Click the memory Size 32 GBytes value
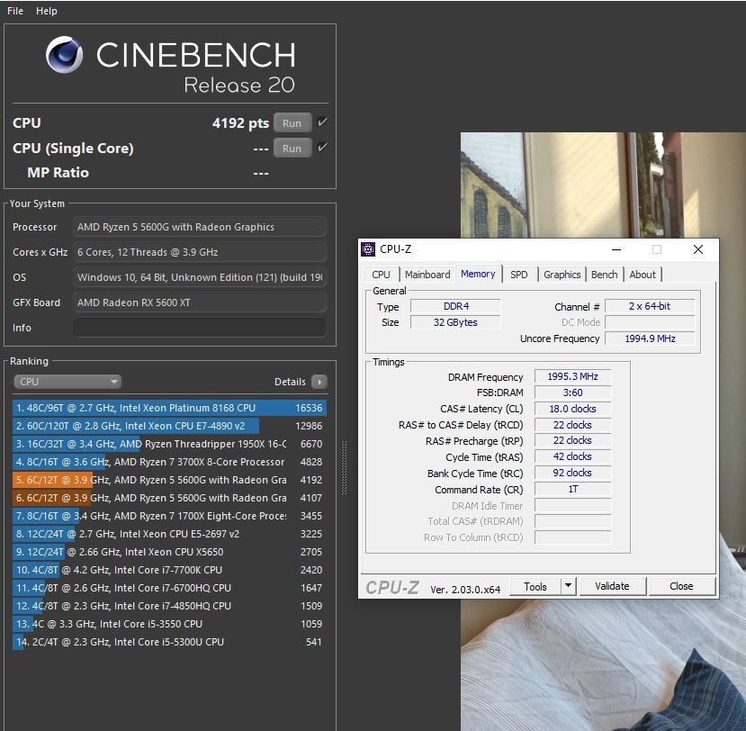746x731 pixels. pyautogui.click(x=455, y=322)
